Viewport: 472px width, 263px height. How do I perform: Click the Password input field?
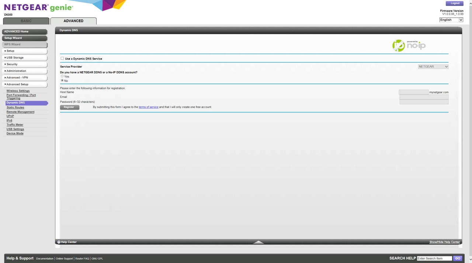(424, 102)
